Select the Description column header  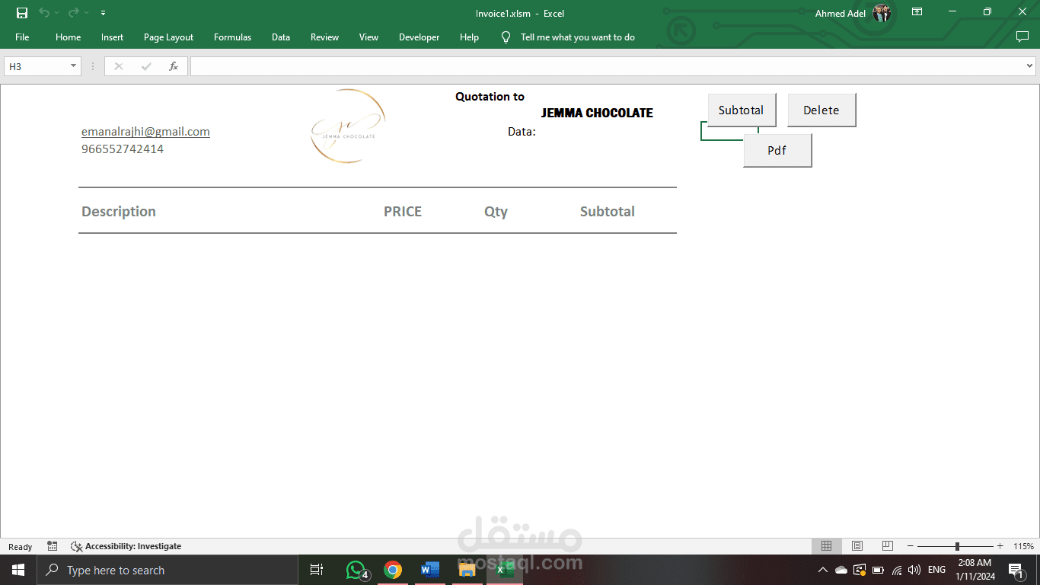click(119, 212)
